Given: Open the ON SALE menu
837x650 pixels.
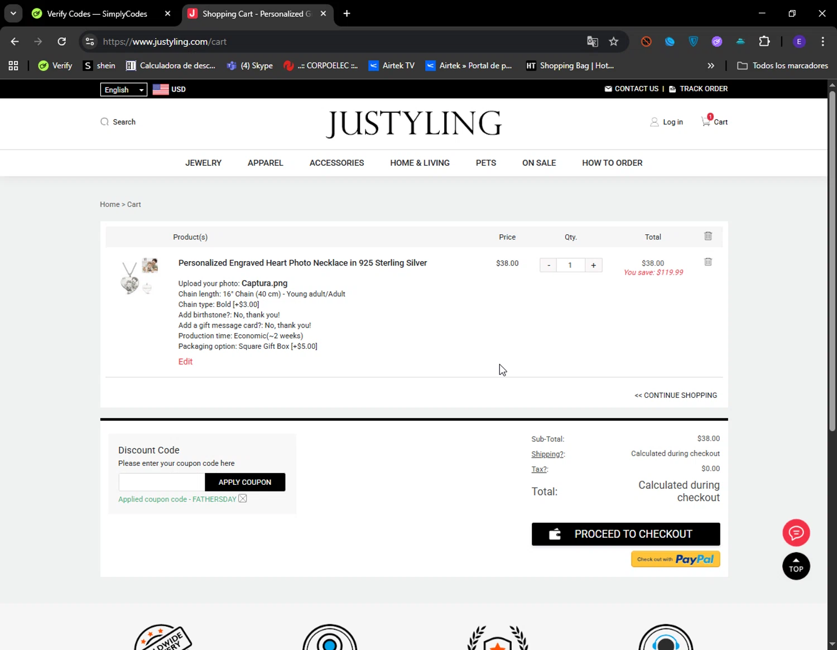Looking at the screenshot, I should (x=539, y=163).
